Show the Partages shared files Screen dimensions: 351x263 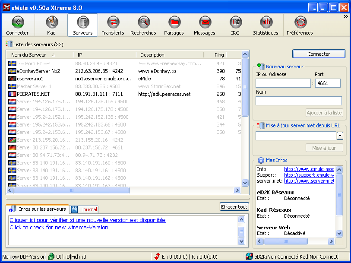[x=174, y=25]
